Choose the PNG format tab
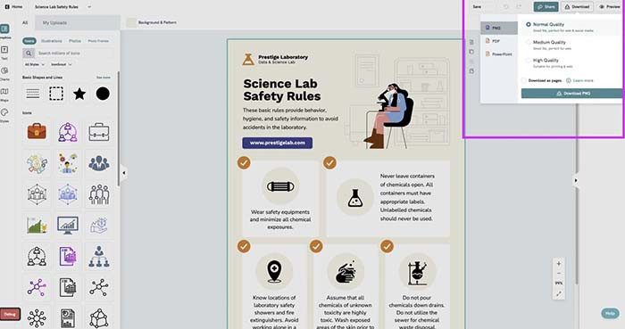Image resolution: width=625 pixels, height=329 pixels. click(499, 28)
